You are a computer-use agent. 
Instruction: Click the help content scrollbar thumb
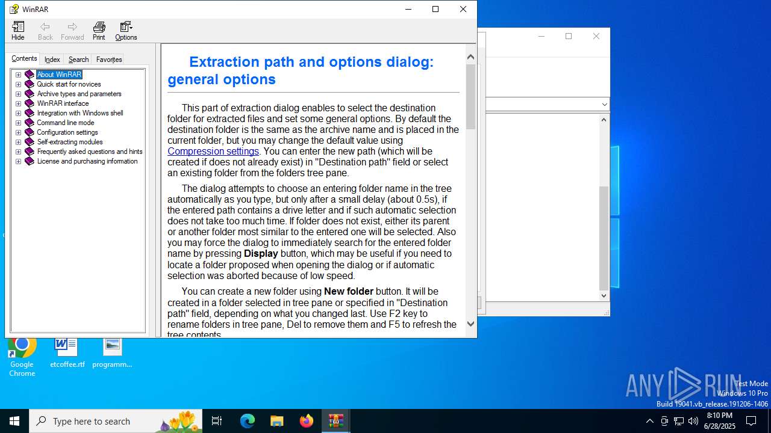[470, 96]
